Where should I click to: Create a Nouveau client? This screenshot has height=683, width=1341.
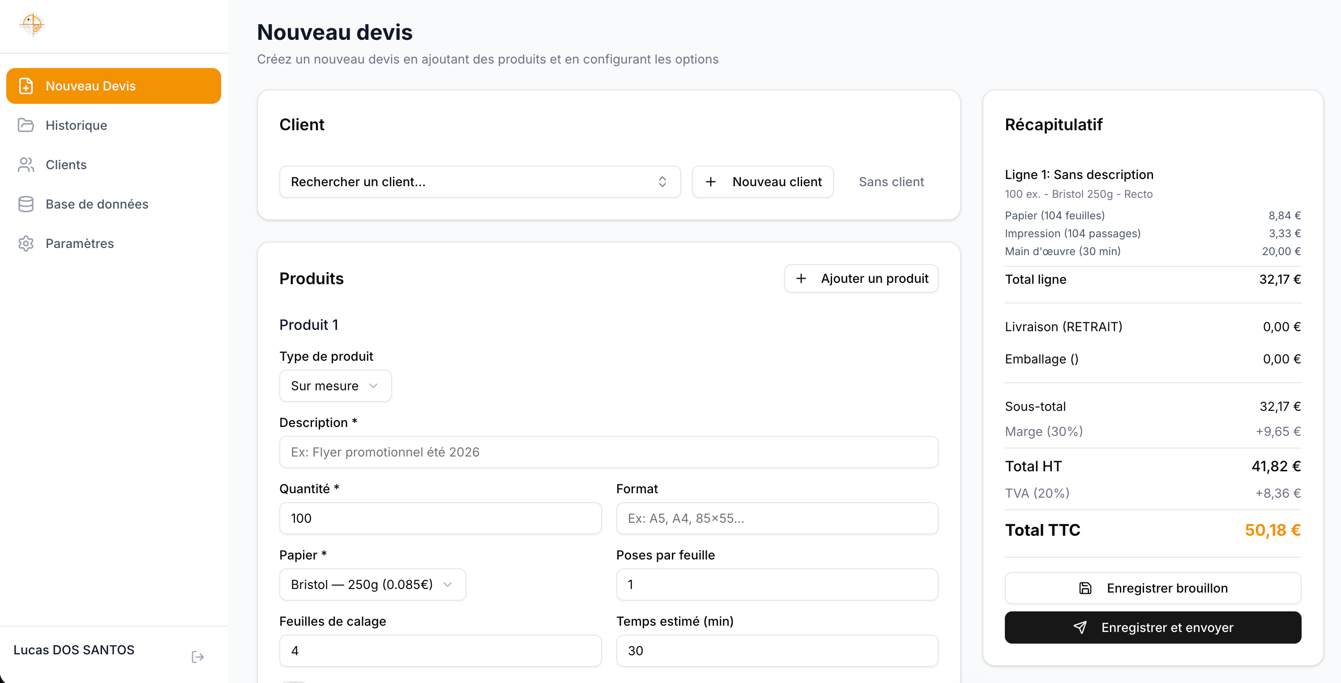click(x=763, y=182)
